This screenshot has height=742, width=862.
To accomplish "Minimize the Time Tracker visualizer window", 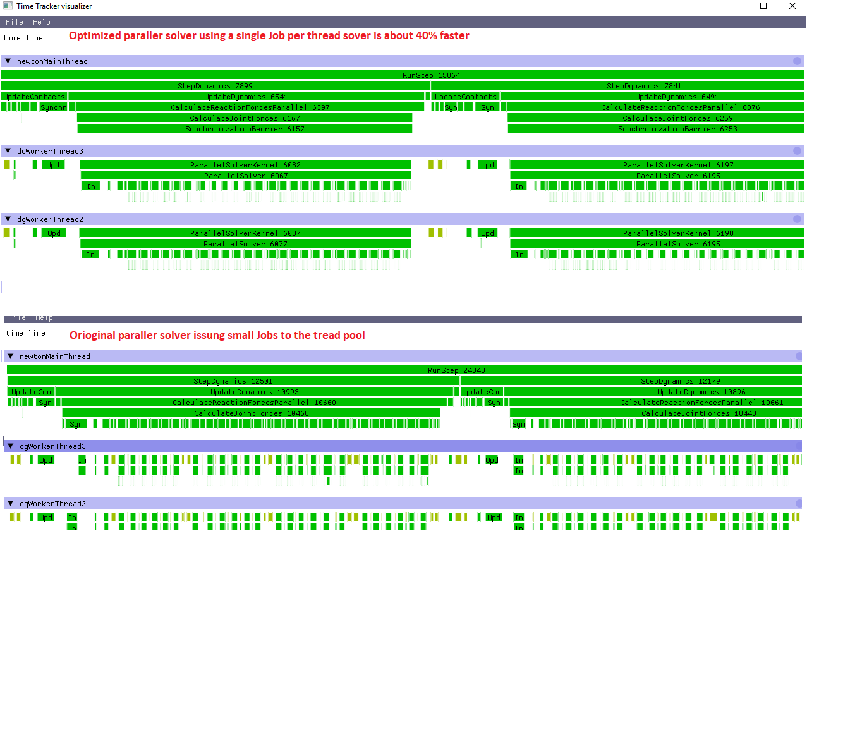I will click(x=735, y=6).
